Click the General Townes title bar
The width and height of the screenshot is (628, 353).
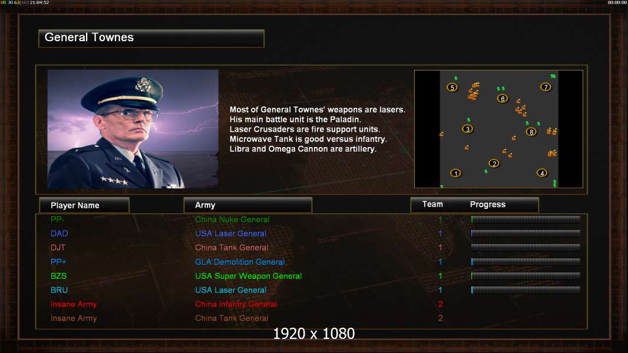[151, 38]
